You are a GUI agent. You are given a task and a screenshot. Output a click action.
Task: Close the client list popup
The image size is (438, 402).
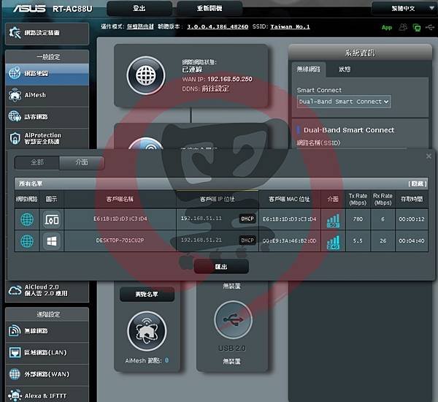click(429, 156)
